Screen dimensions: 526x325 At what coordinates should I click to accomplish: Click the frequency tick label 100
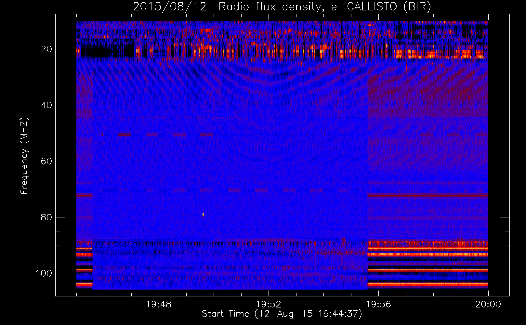click(44, 273)
